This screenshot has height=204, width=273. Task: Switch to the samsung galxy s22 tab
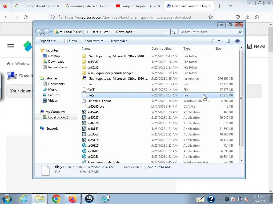(x=87, y=6)
